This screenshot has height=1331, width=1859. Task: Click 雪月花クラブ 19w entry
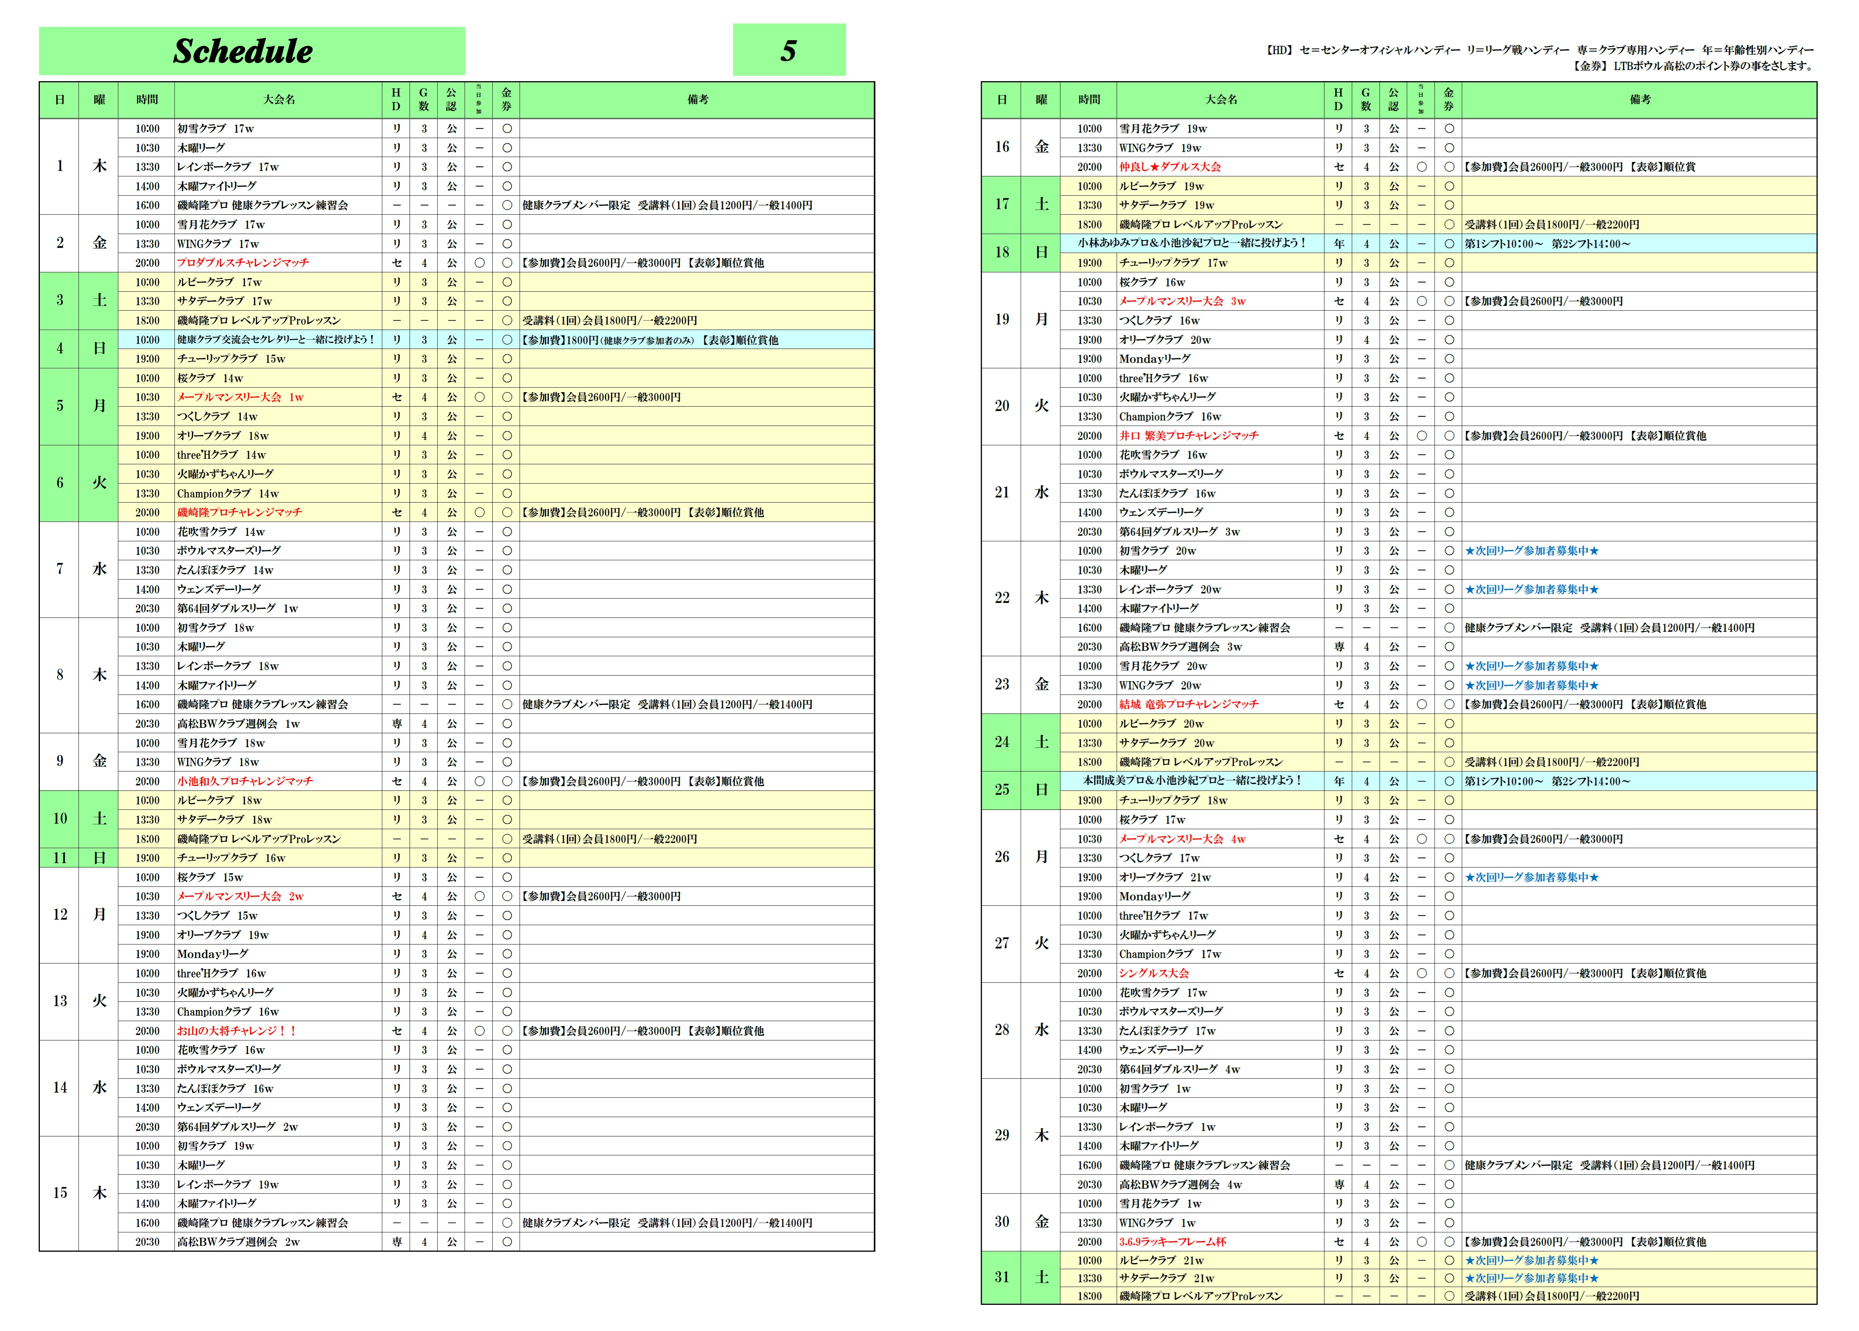tap(1163, 129)
